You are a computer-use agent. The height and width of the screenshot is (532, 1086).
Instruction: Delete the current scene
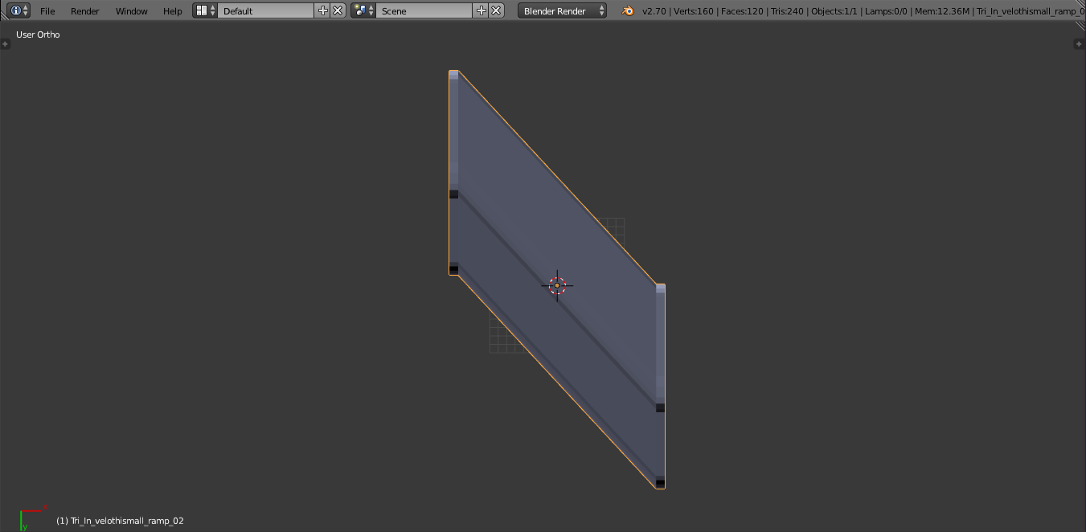tap(497, 10)
